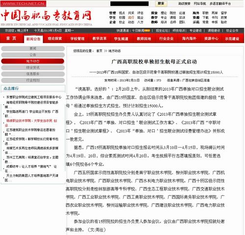Select the 新闻公告 navigation tab
245x235 pixels.
(33, 39)
